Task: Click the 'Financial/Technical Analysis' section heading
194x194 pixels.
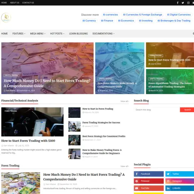Action: [x=20, y=100]
